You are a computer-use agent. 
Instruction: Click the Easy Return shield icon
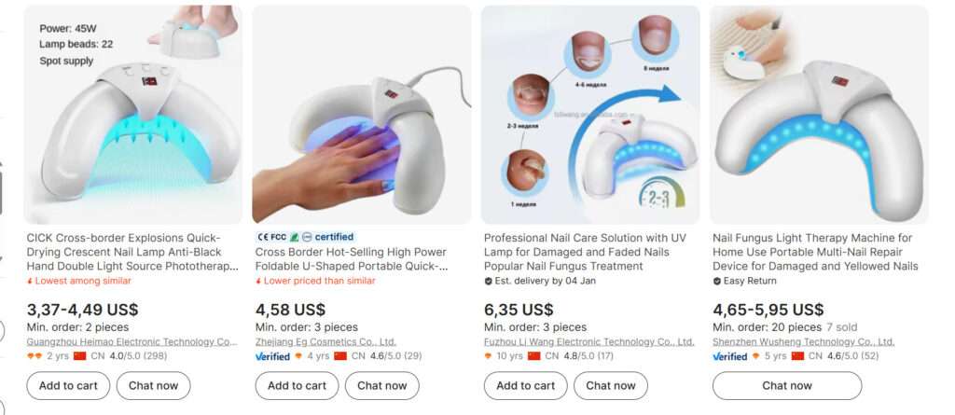[x=717, y=281]
